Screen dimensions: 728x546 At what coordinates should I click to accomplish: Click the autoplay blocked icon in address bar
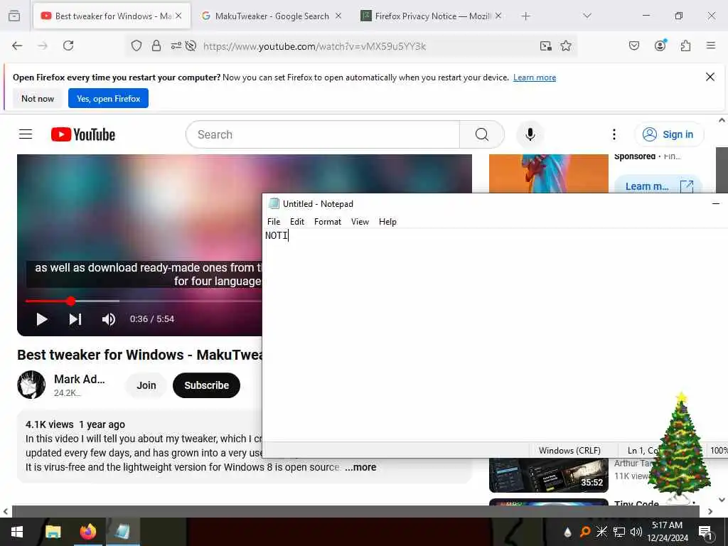point(191,45)
